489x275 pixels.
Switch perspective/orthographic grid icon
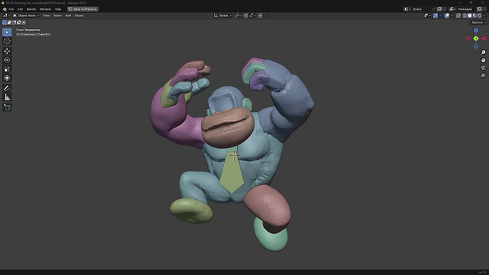(x=483, y=76)
